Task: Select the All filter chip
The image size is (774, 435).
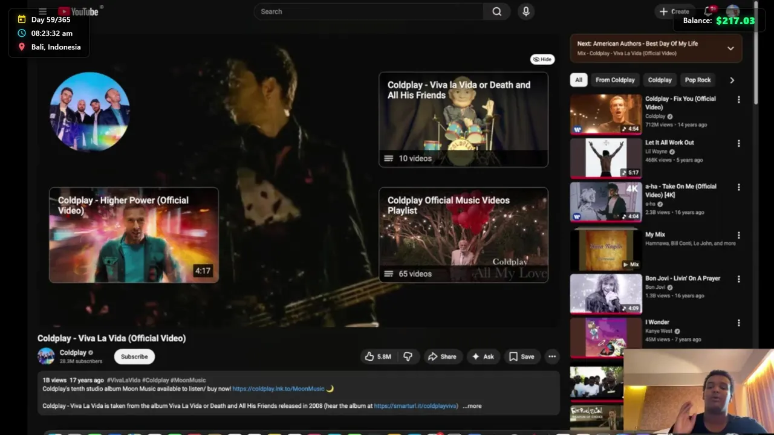Action: (x=579, y=80)
